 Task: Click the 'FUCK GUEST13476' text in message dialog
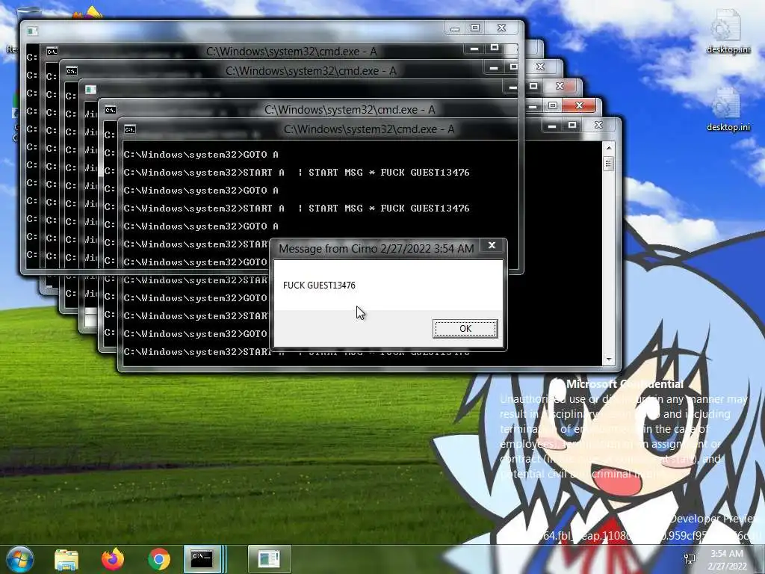click(319, 285)
